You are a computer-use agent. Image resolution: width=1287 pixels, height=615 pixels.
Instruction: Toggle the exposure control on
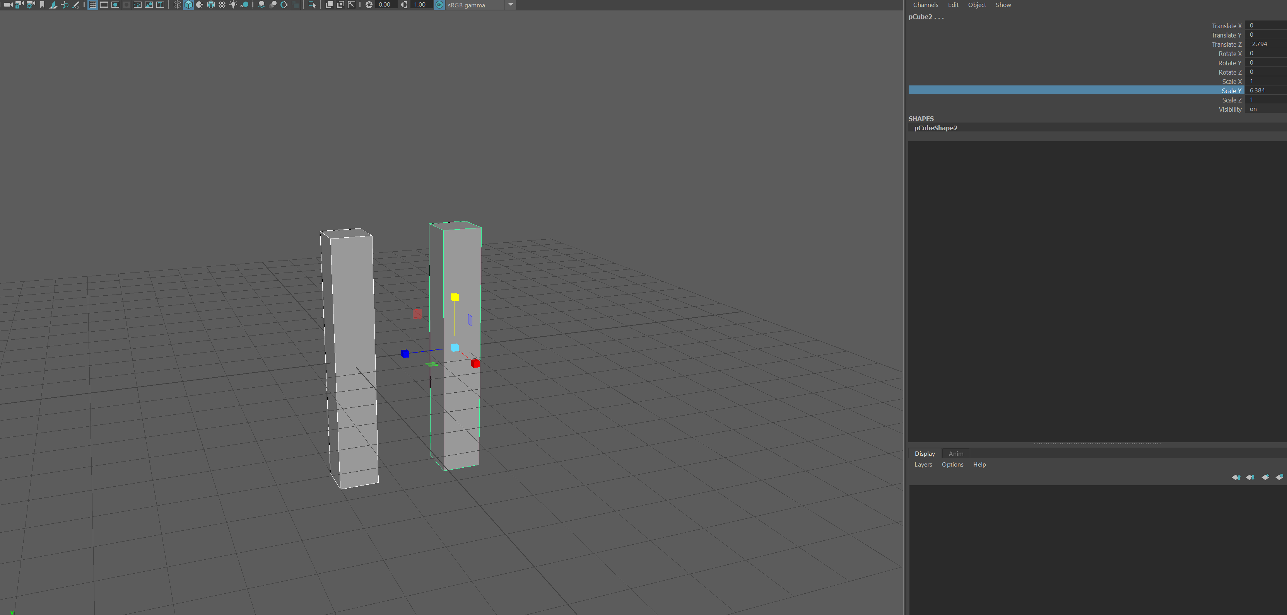tap(369, 5)
